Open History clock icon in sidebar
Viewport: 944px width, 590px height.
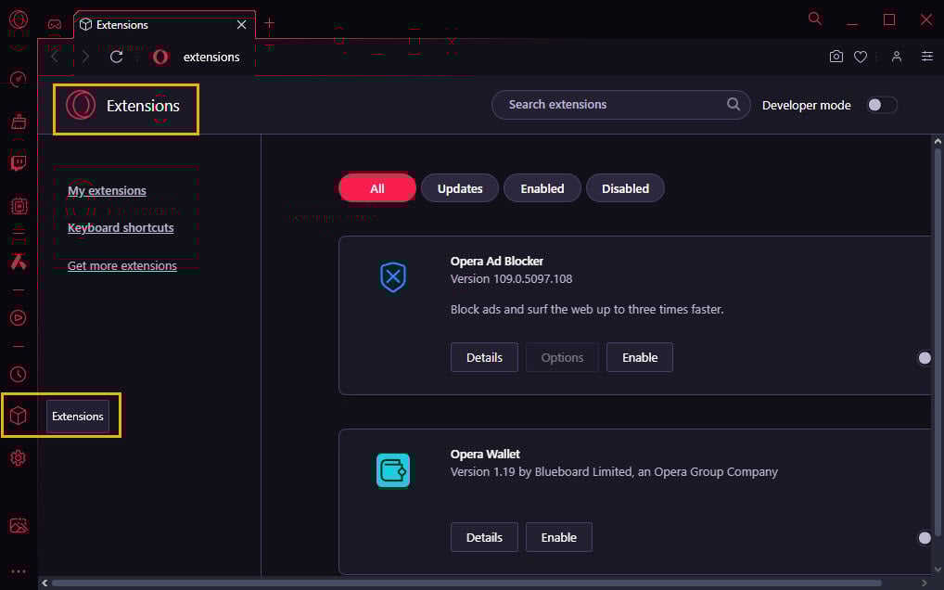tap(18, 374)
